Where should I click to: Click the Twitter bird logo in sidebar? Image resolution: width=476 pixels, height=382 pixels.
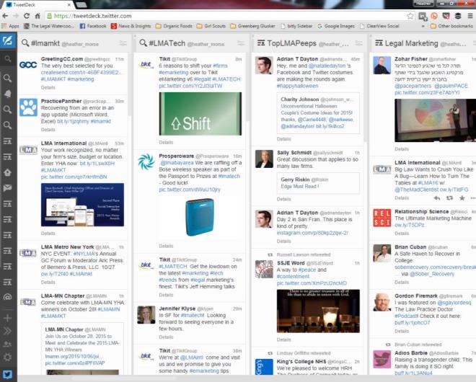(x=8, y=374)
